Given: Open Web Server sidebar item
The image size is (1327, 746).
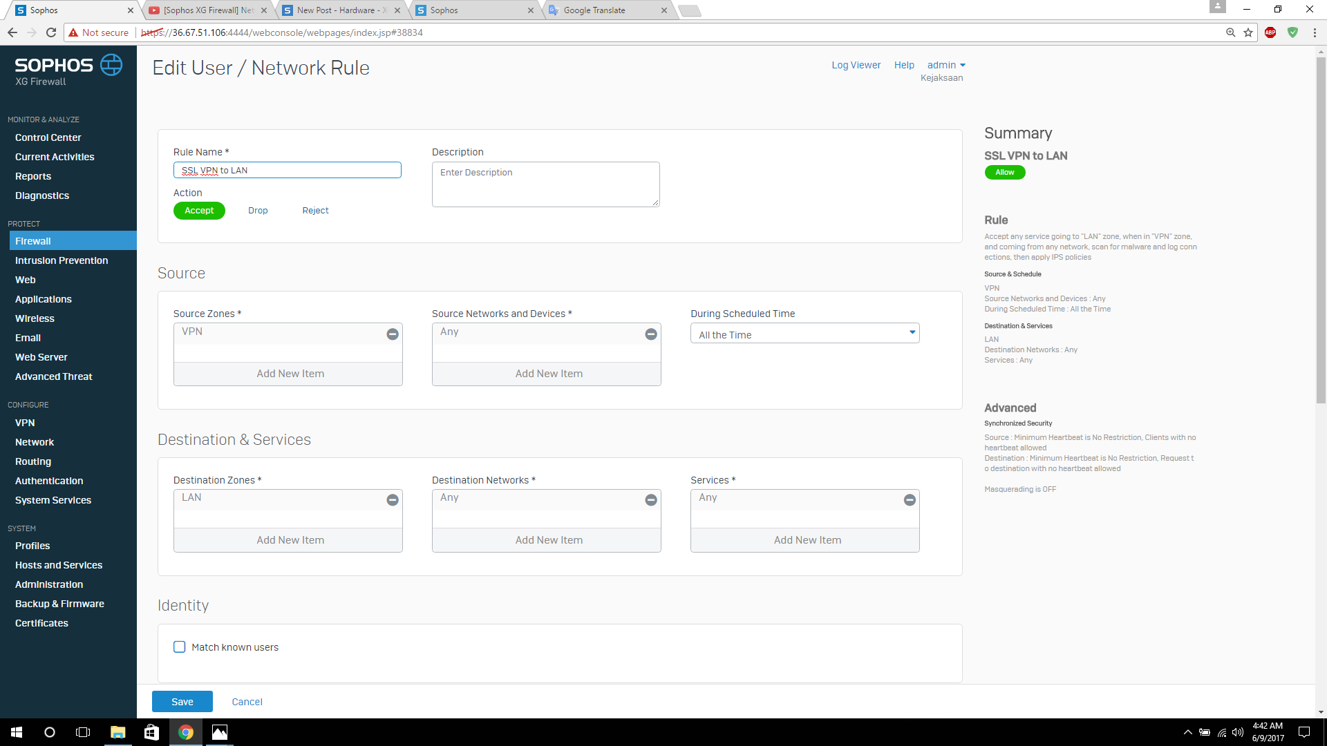Looking at the screenshot, I should 41,357.
